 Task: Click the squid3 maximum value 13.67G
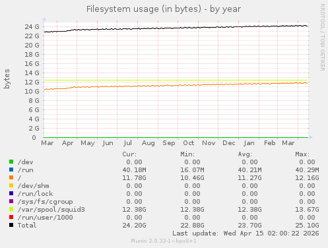click(x=307, y=210)
